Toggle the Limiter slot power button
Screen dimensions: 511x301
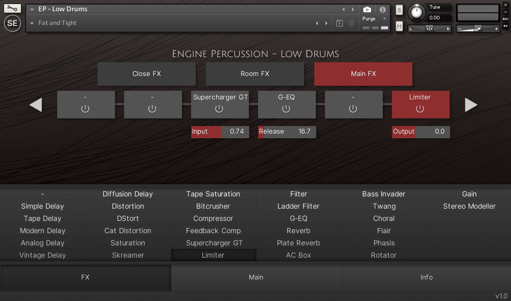420,109
